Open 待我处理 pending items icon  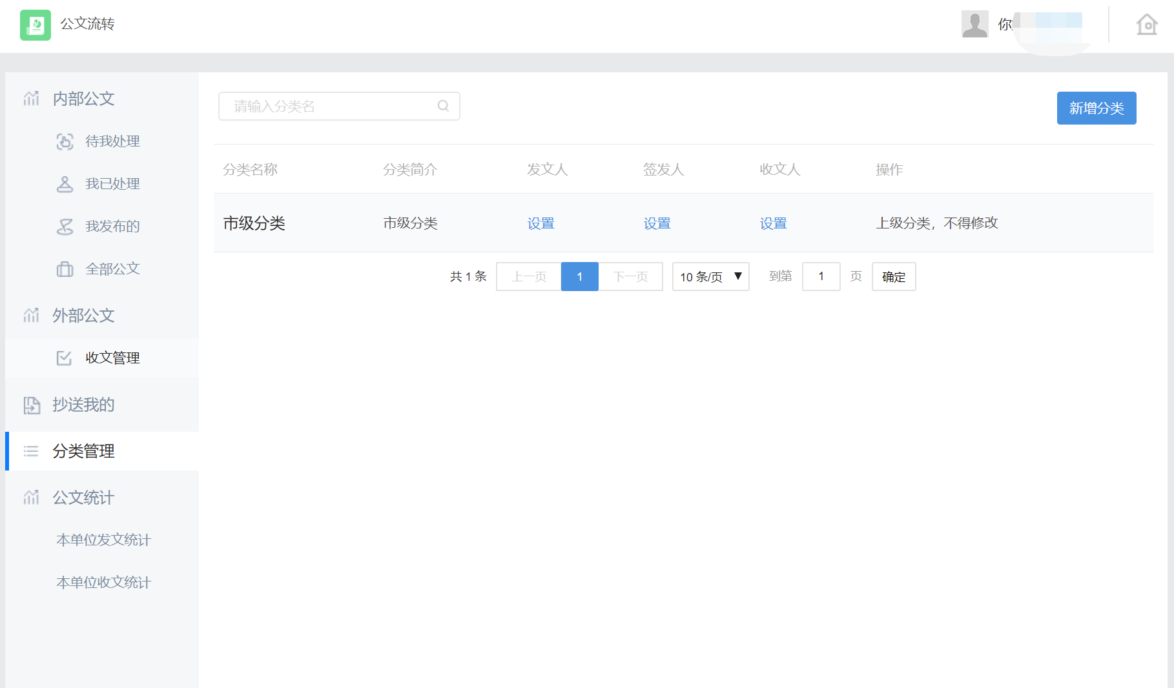65,141
